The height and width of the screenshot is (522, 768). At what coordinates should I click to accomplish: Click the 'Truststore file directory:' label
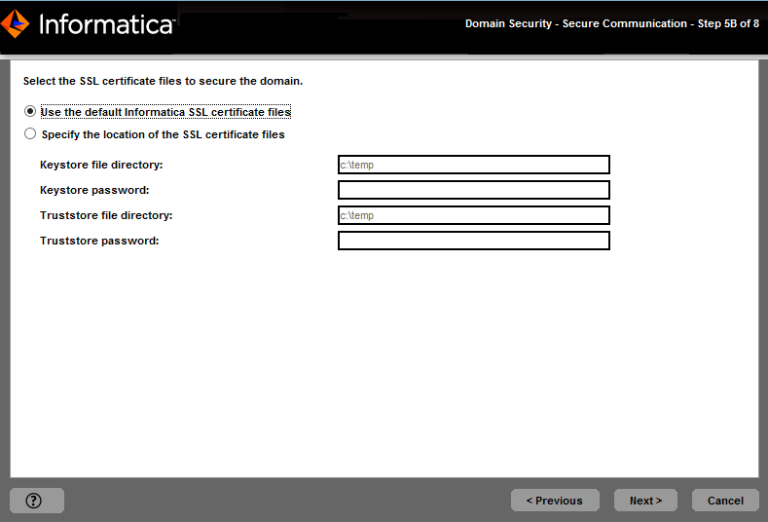pyautogui.click(x=106, y=215)
